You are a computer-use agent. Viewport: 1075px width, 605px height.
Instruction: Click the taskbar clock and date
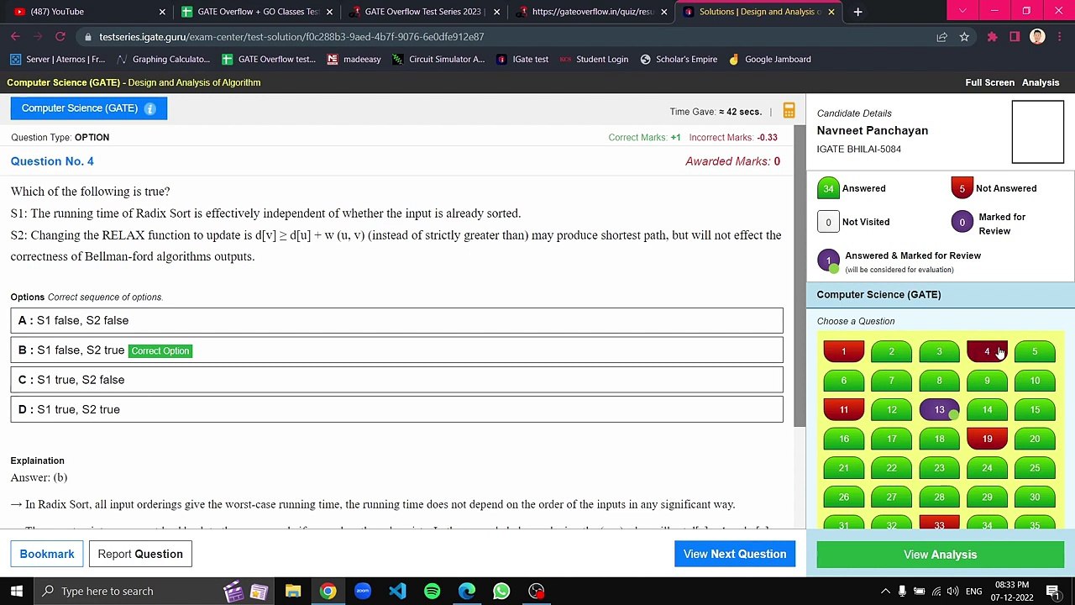click(x=1011, y=592)
